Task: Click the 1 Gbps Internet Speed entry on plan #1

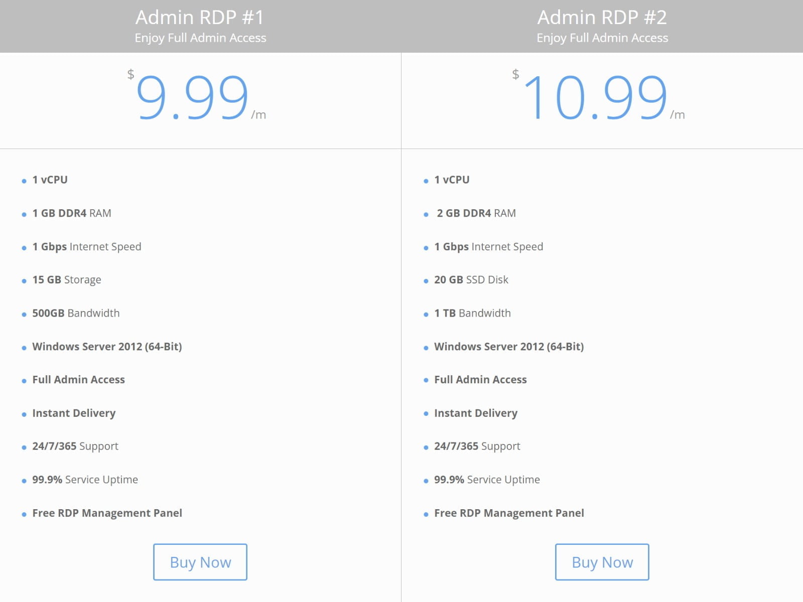Action: click(x=86, y=246)
